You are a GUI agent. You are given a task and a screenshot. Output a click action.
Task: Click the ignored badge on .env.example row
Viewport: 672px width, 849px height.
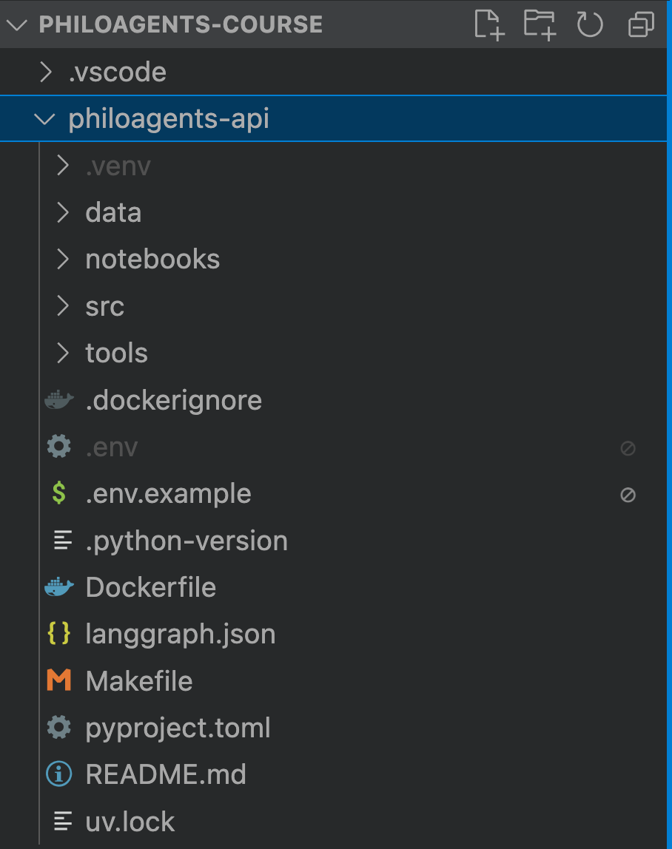(x=628, y=495)
